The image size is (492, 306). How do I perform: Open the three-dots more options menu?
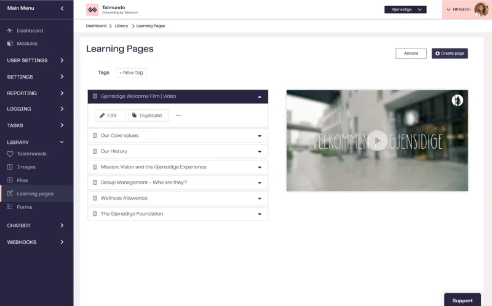click(x=178, y=116)
